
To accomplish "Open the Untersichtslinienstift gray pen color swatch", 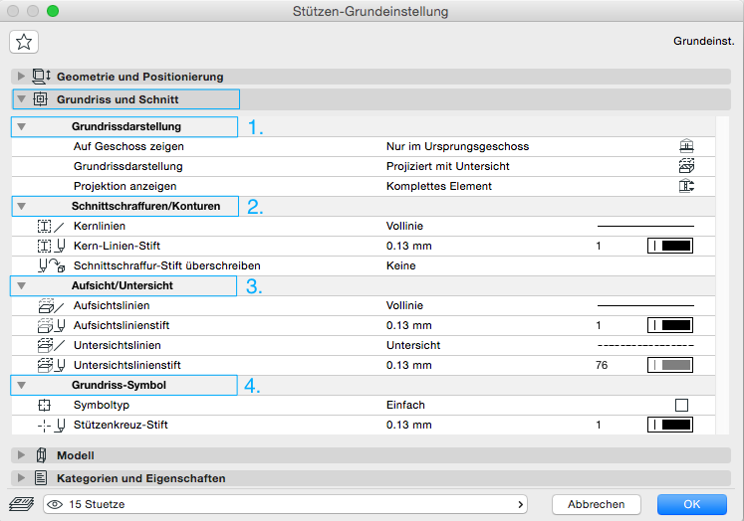I will 669,365.
